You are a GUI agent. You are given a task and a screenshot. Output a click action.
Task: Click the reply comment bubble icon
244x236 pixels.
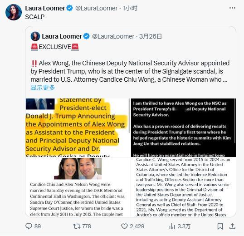[x=29, y=226]
